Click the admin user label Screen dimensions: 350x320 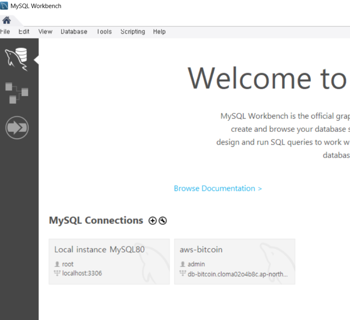pos(196,264)
